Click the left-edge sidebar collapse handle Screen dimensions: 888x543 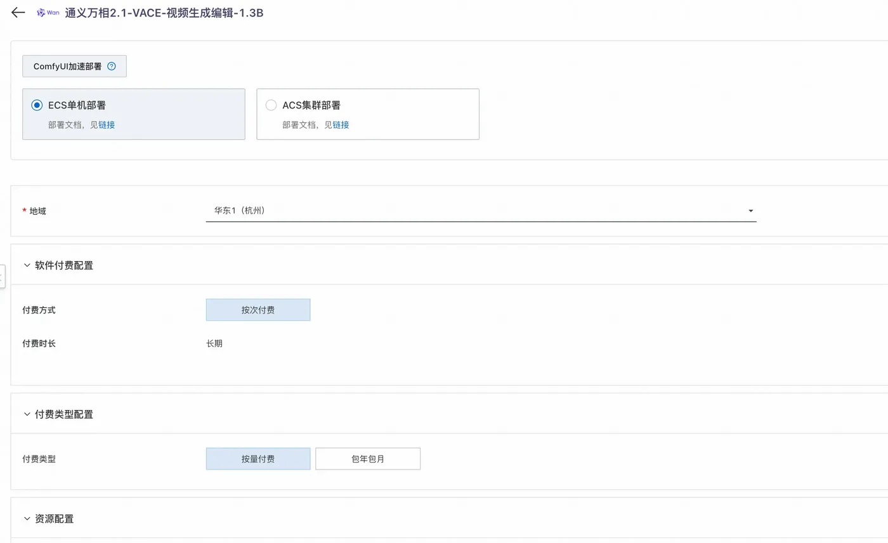[x=2, y=277]
